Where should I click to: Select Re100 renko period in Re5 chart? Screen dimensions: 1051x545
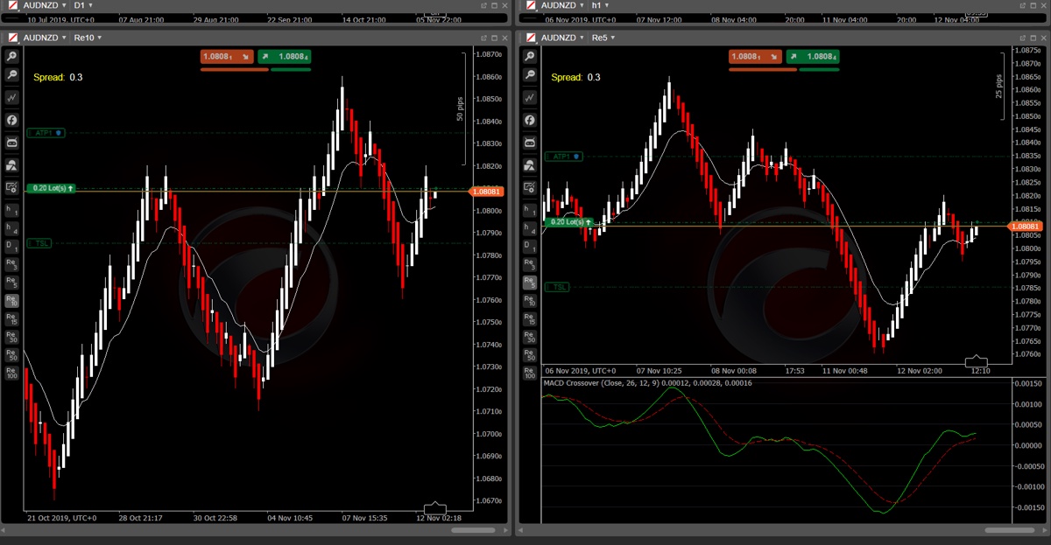[x=529, y=374]
